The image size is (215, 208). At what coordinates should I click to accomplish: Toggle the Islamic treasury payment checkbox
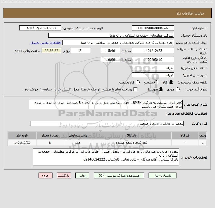coord(136,89)
